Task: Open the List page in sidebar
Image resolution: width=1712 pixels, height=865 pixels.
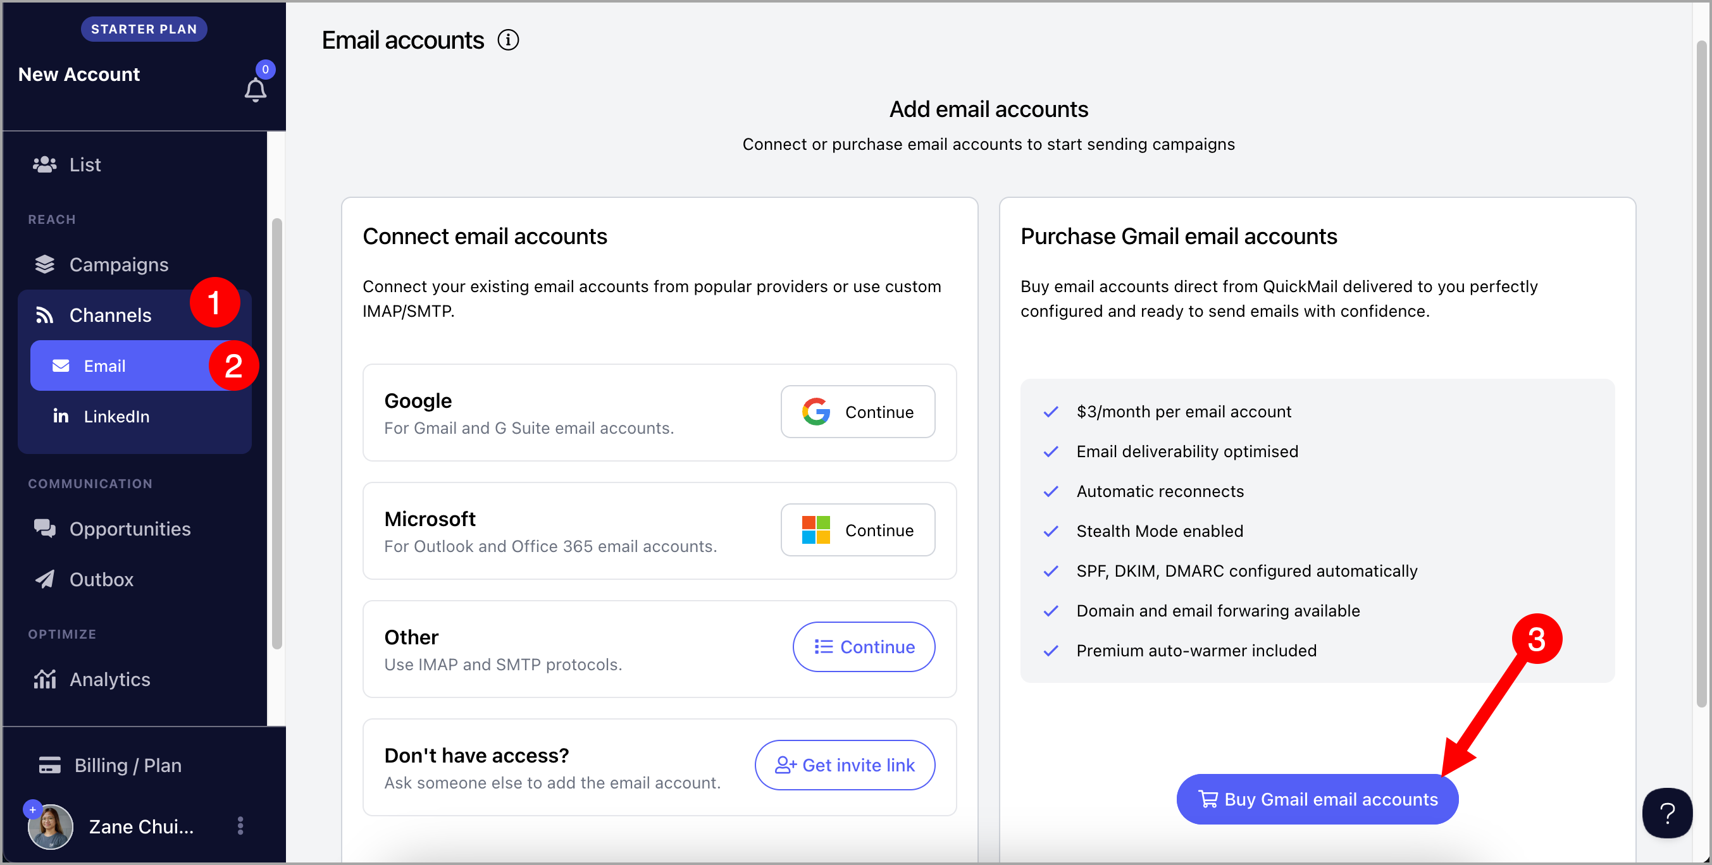Action: 85,165
